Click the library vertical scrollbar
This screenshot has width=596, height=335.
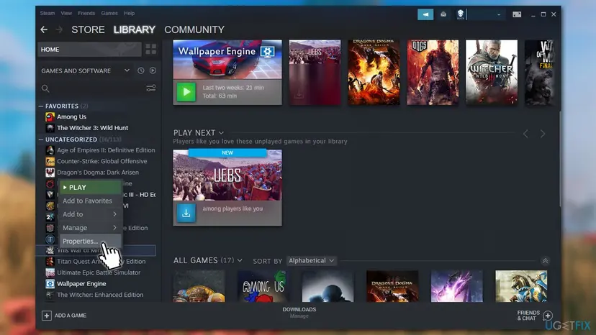559,160
